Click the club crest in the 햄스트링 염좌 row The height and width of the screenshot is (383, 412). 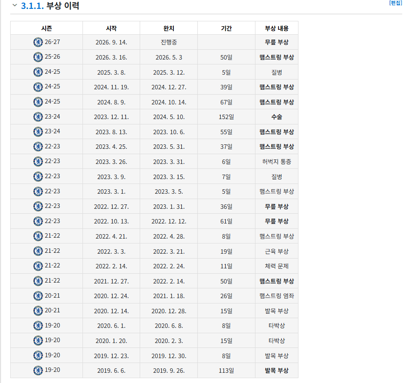38,296
